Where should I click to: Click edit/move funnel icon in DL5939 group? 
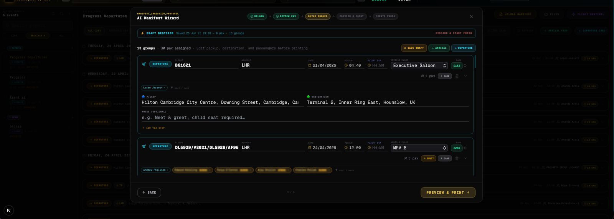coord(337,170)
